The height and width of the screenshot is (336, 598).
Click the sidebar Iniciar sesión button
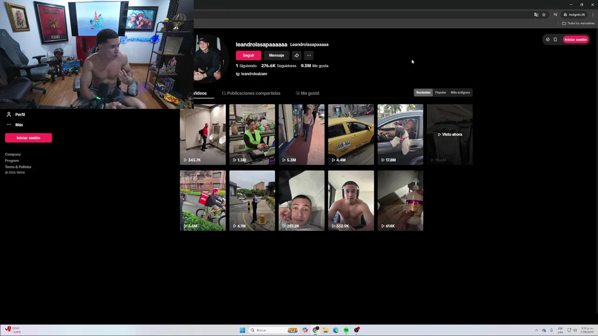28,138
